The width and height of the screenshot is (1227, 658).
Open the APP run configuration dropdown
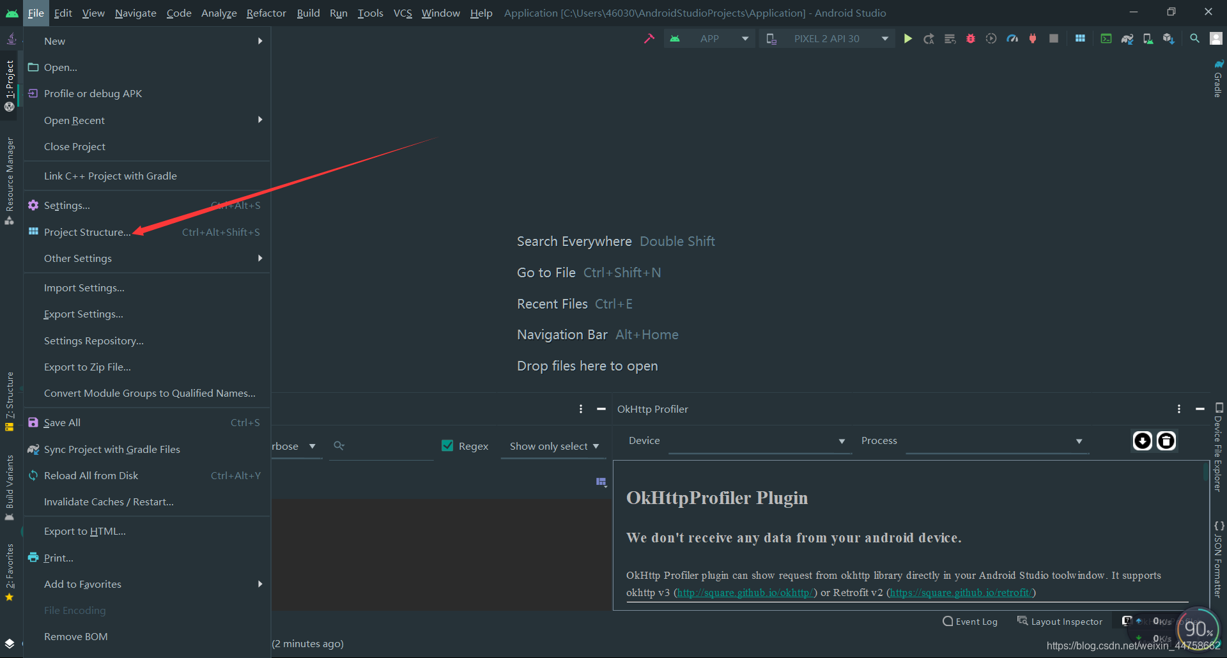tap(710, 38)
